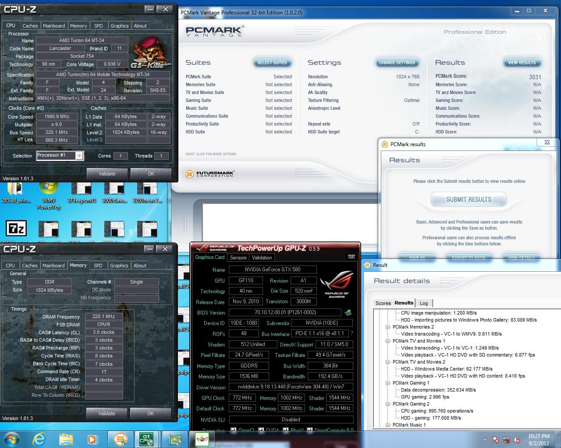Viewport: 561px width, 448px height.
Task: Click the PCMark results window title icon
Action: (384, 144)
